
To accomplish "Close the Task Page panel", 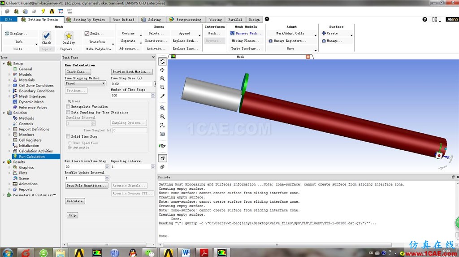I will tap(153, 57).
